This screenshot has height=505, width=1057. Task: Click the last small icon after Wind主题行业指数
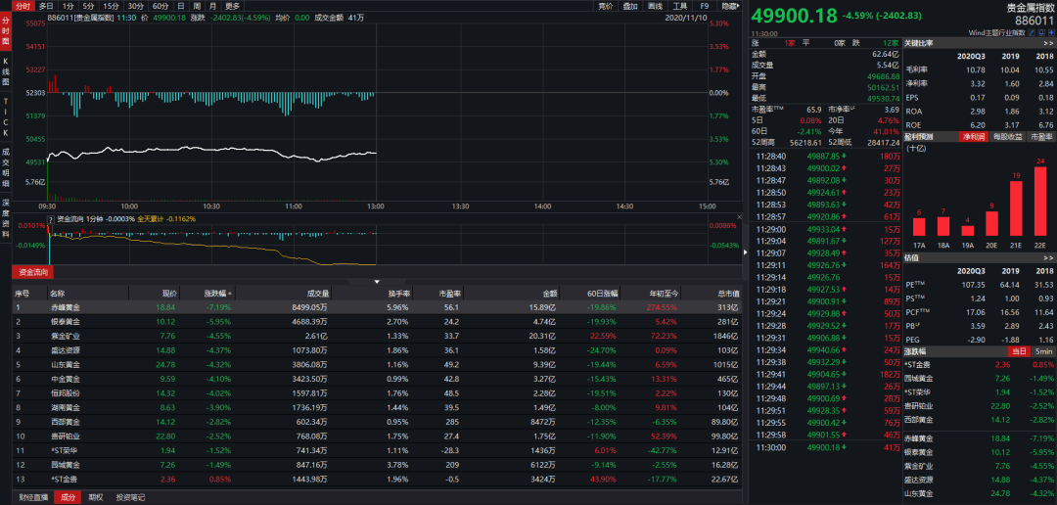[1050, 32]
